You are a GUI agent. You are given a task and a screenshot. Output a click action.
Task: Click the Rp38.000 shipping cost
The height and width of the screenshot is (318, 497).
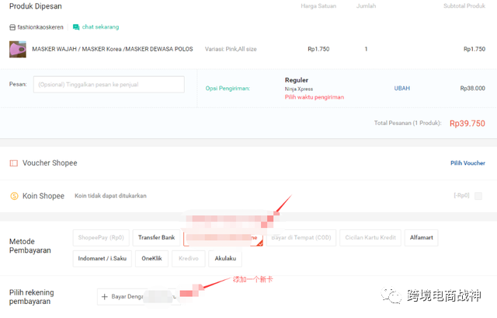click(473, 88)
